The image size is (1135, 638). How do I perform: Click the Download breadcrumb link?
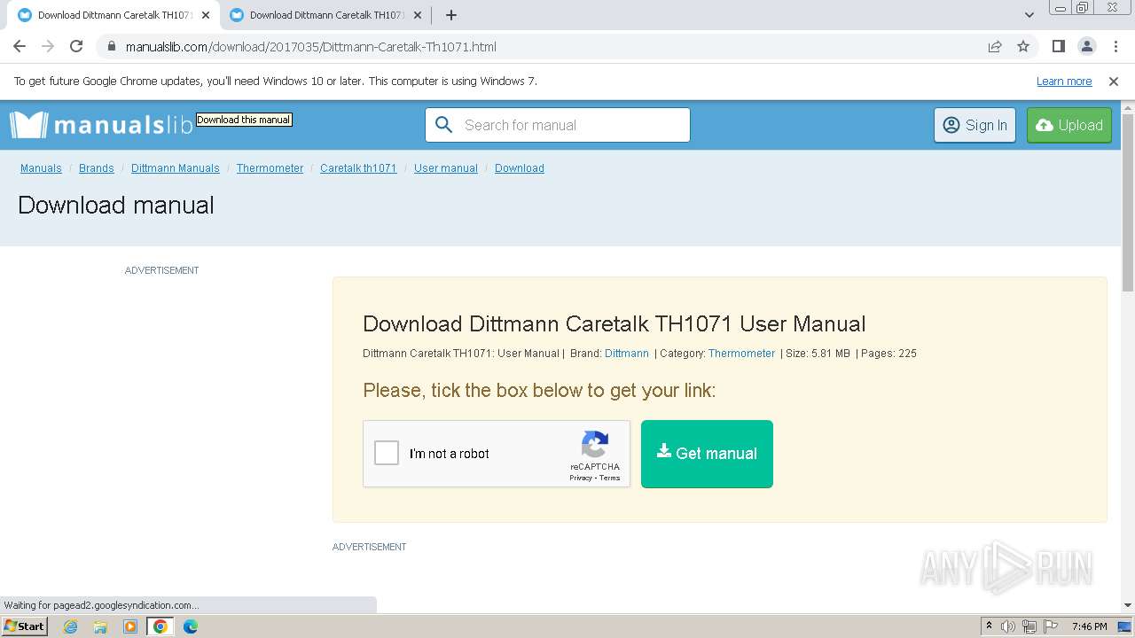[x=520, y=168]
